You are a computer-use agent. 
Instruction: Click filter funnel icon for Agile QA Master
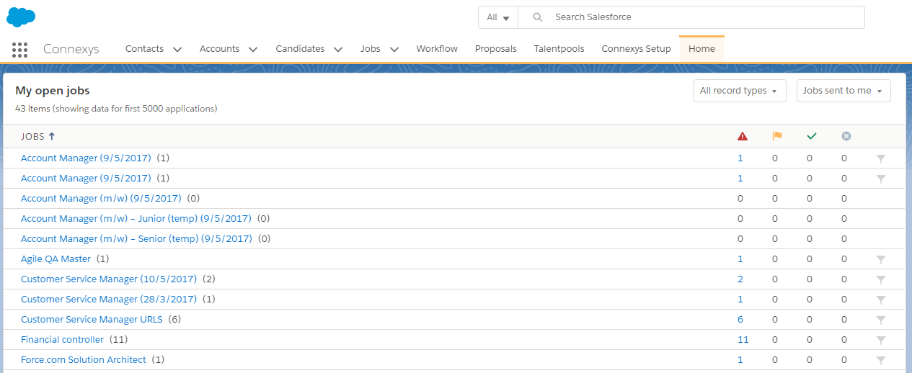(880, 259)
